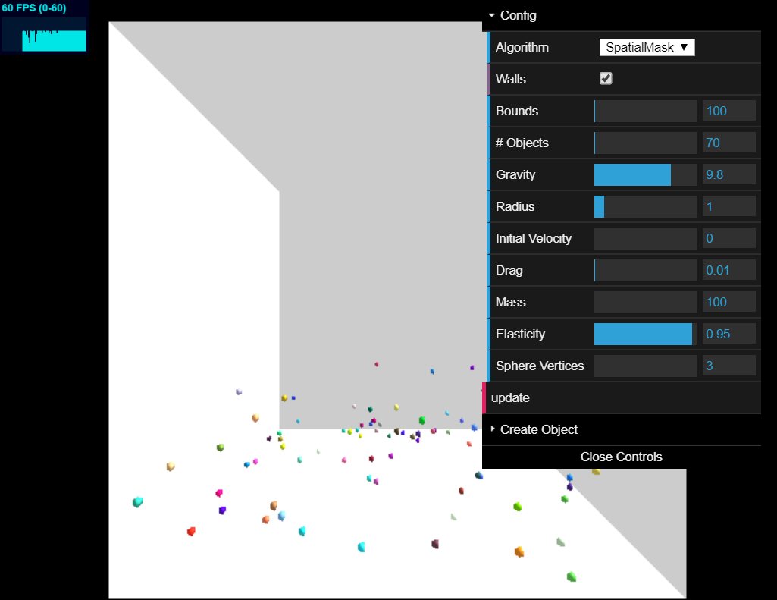
Task: Click the Drag slider track
Action: coord(645,270)
